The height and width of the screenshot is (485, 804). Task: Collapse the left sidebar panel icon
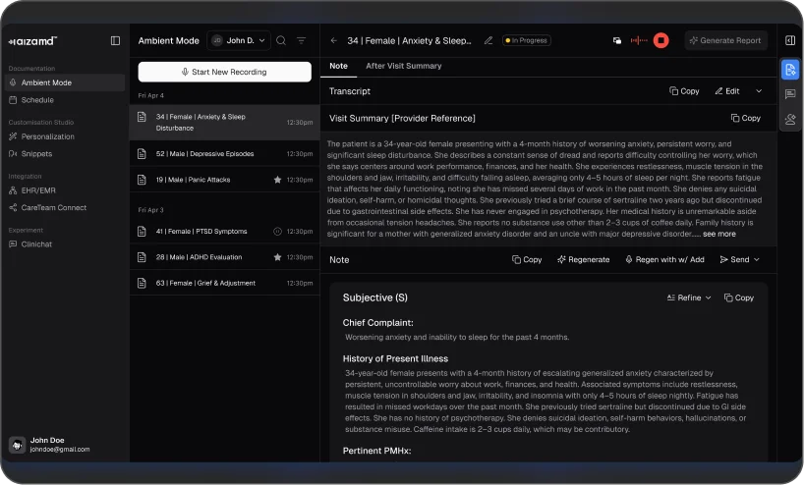[115, 40]
